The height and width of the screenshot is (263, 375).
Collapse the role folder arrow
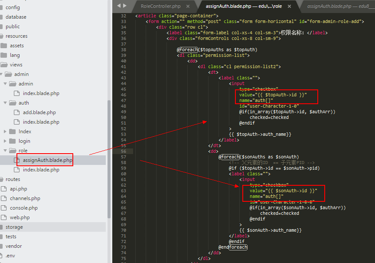click(5, 151)
